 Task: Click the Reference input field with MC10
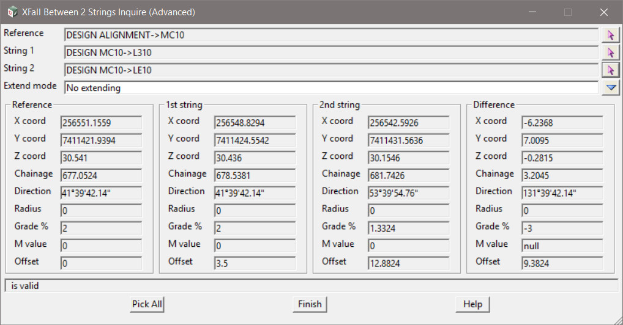[330, 35]
